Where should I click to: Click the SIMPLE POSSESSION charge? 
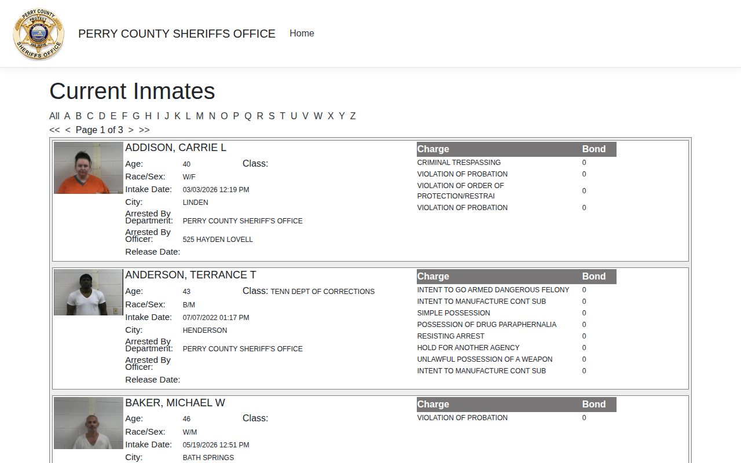click(x=454, y=313)
